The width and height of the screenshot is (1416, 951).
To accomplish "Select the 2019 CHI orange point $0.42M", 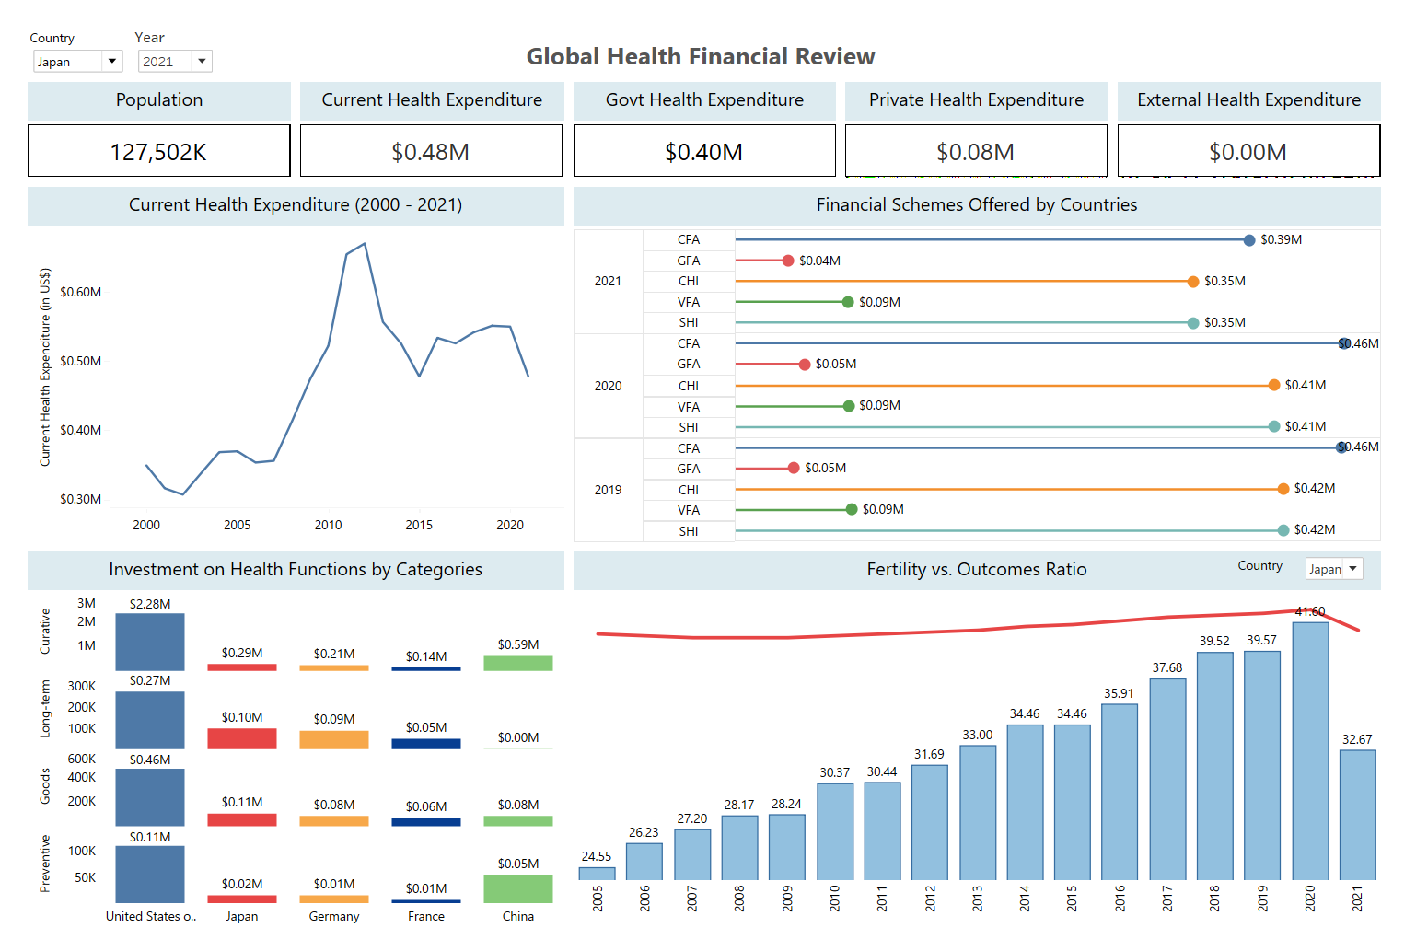I will pos(1283,489).
